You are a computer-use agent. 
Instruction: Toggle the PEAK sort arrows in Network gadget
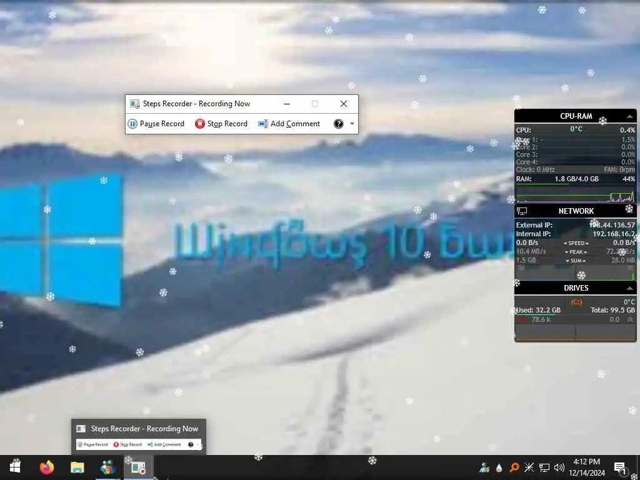[x=576, y=252]
